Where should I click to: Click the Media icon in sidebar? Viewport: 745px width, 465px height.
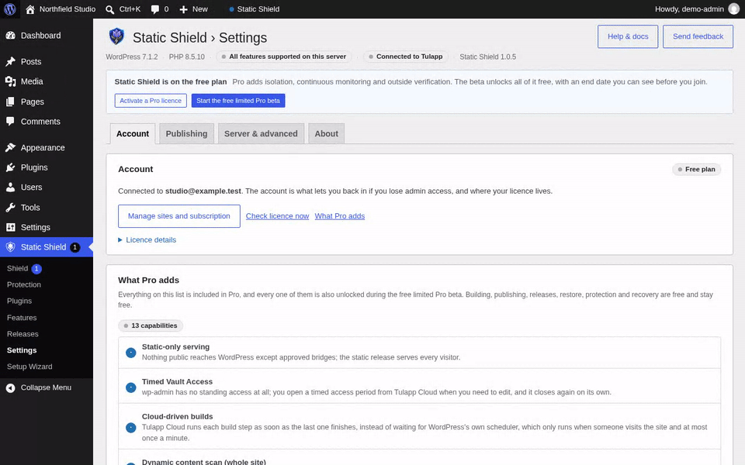(10, 81)
